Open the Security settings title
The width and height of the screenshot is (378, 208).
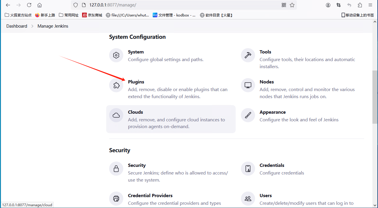tap(137, 165)
